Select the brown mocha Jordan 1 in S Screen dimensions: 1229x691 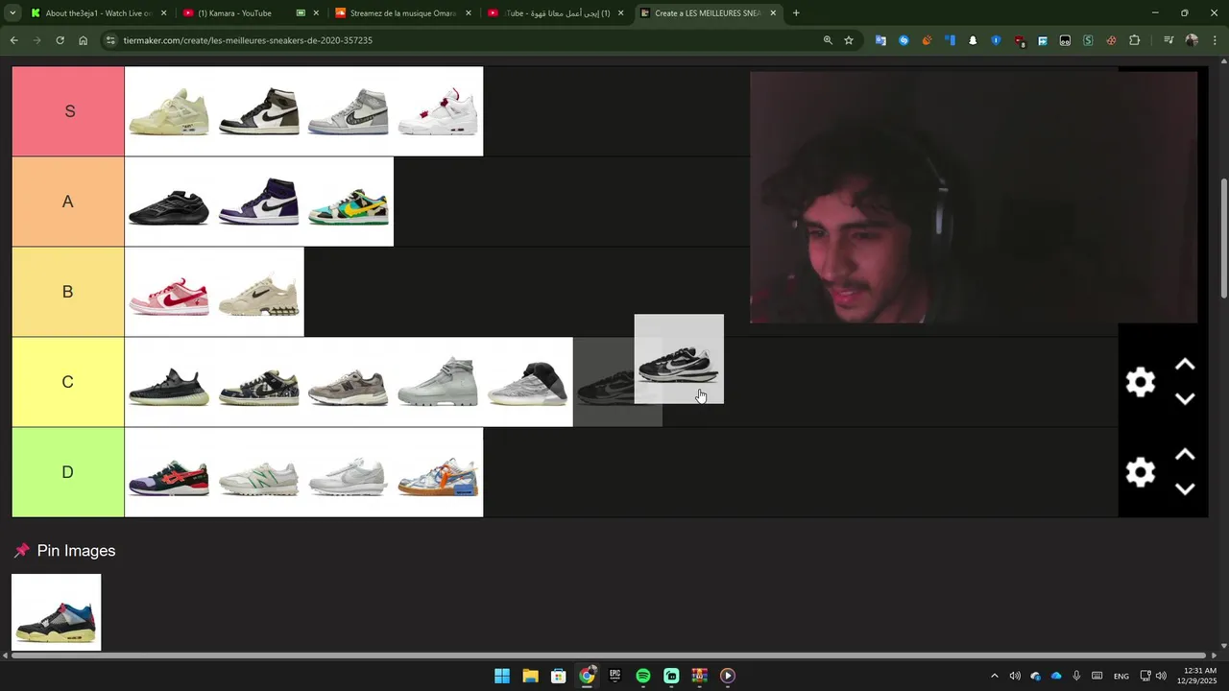point(259,111)
